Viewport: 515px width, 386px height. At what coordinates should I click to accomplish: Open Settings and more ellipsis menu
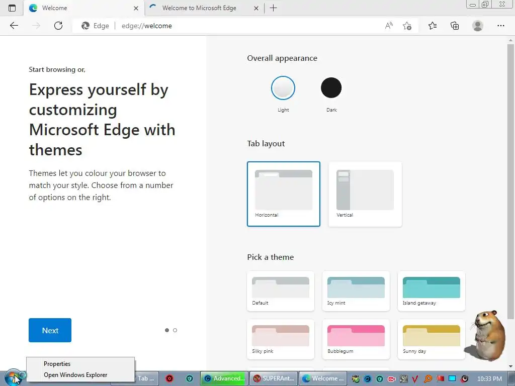coord(500,26)
